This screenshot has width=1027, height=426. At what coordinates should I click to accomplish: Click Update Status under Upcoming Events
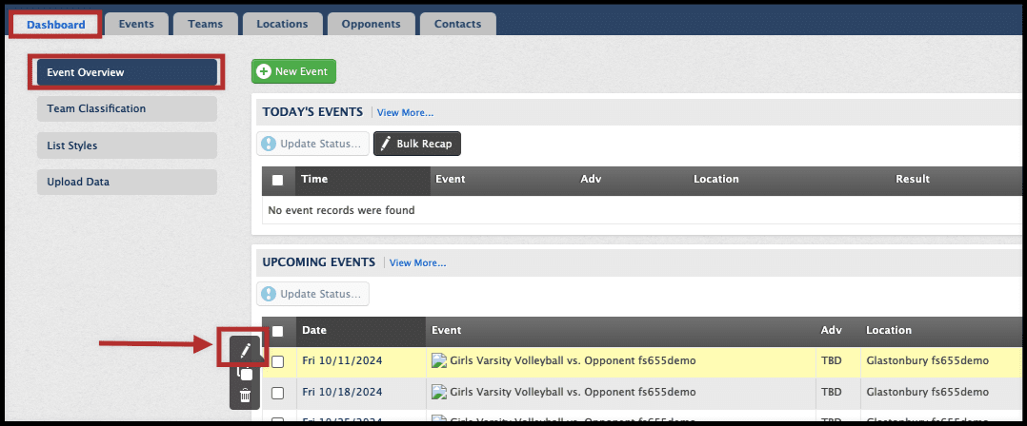(x=312, y=294)
